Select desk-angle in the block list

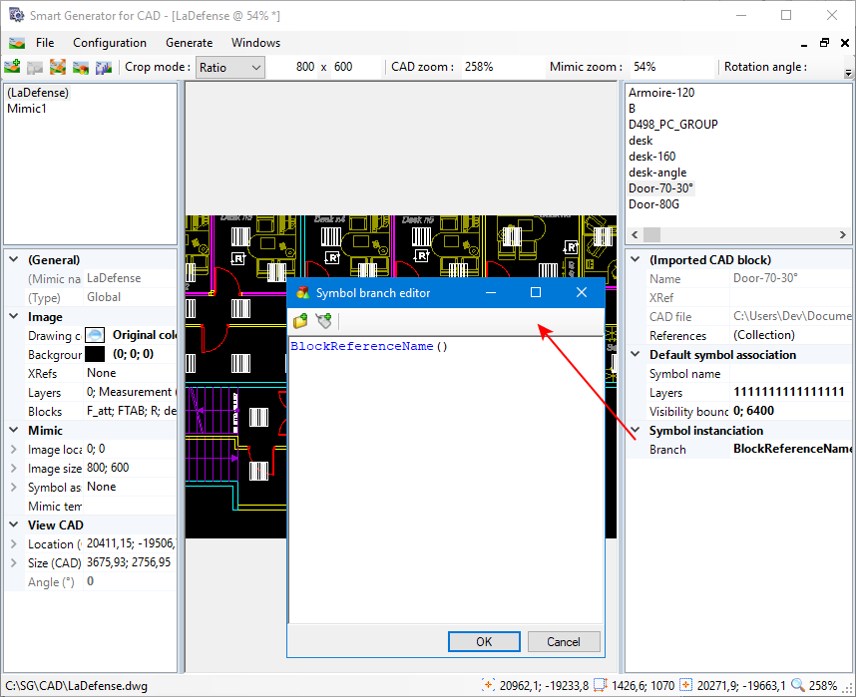pos(657,173)
